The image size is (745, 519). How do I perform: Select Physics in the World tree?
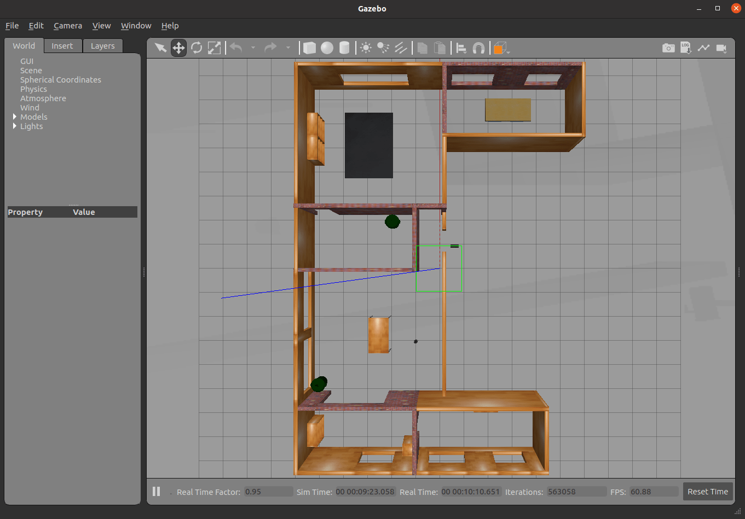click(33, 89)
